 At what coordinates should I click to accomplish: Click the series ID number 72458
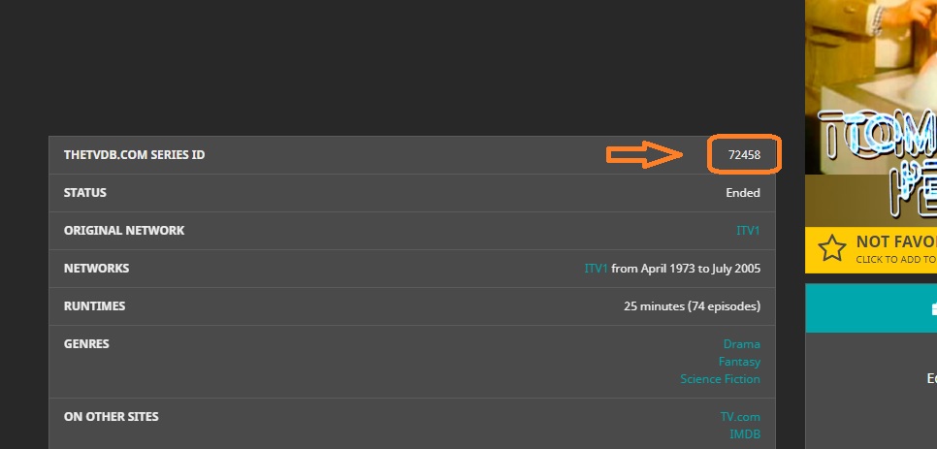(x=744, y=155)
